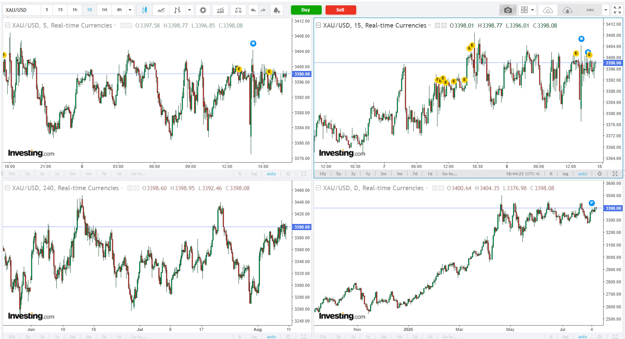Toggle auto scale on 15-minute chart

(583, 174)
